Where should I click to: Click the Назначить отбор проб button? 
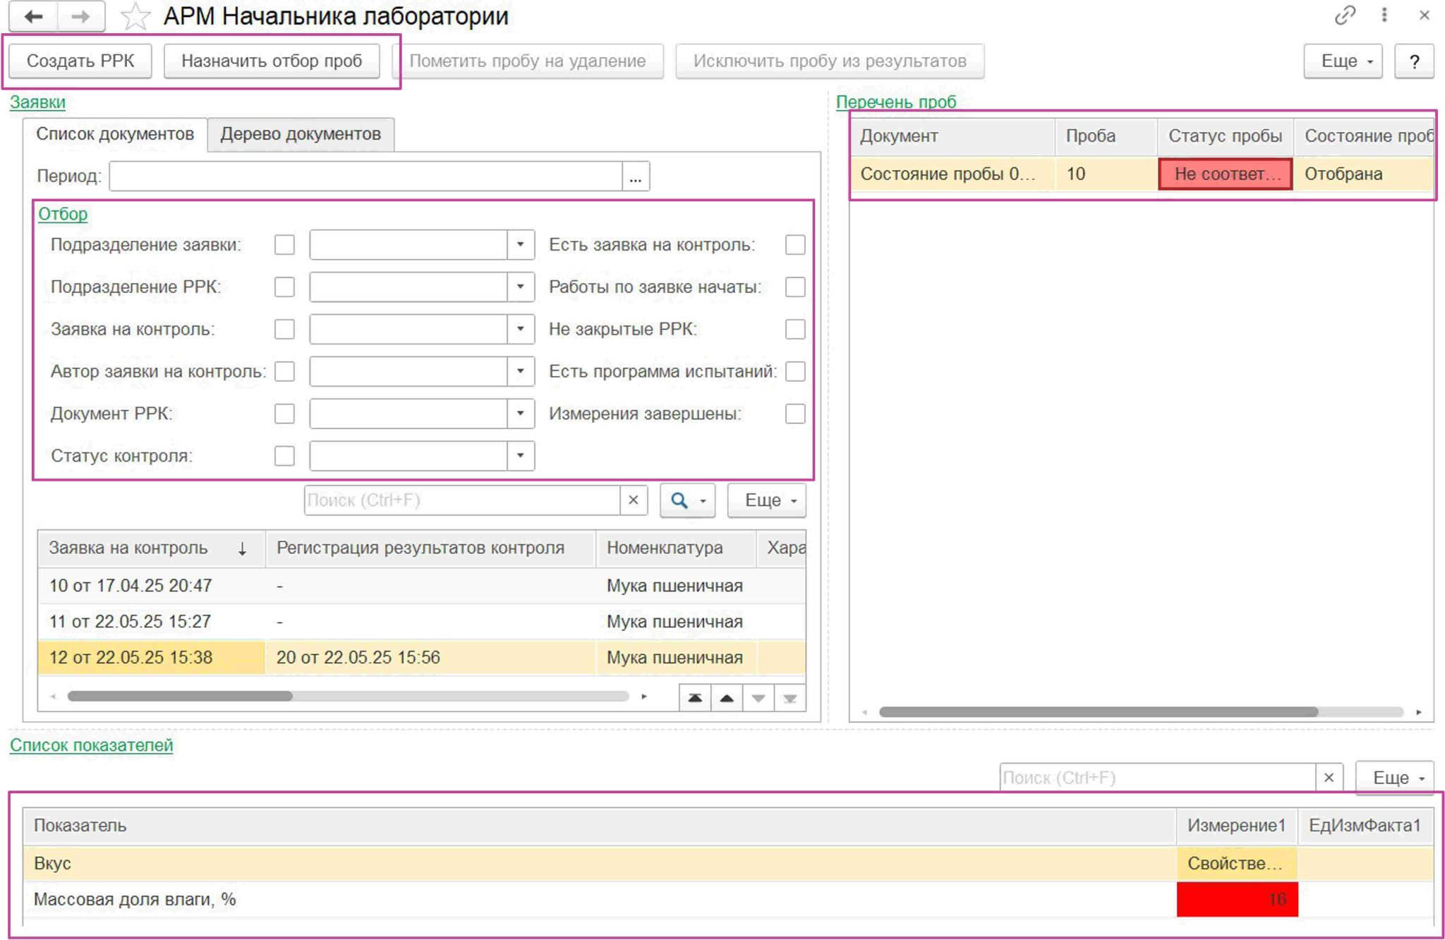272,61
